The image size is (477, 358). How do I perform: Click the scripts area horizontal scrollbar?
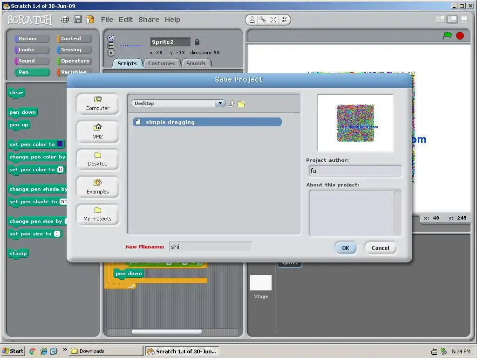click(x=167, y=331)
